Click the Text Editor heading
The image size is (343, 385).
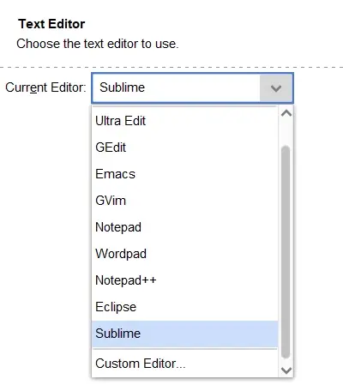[51, 24]
